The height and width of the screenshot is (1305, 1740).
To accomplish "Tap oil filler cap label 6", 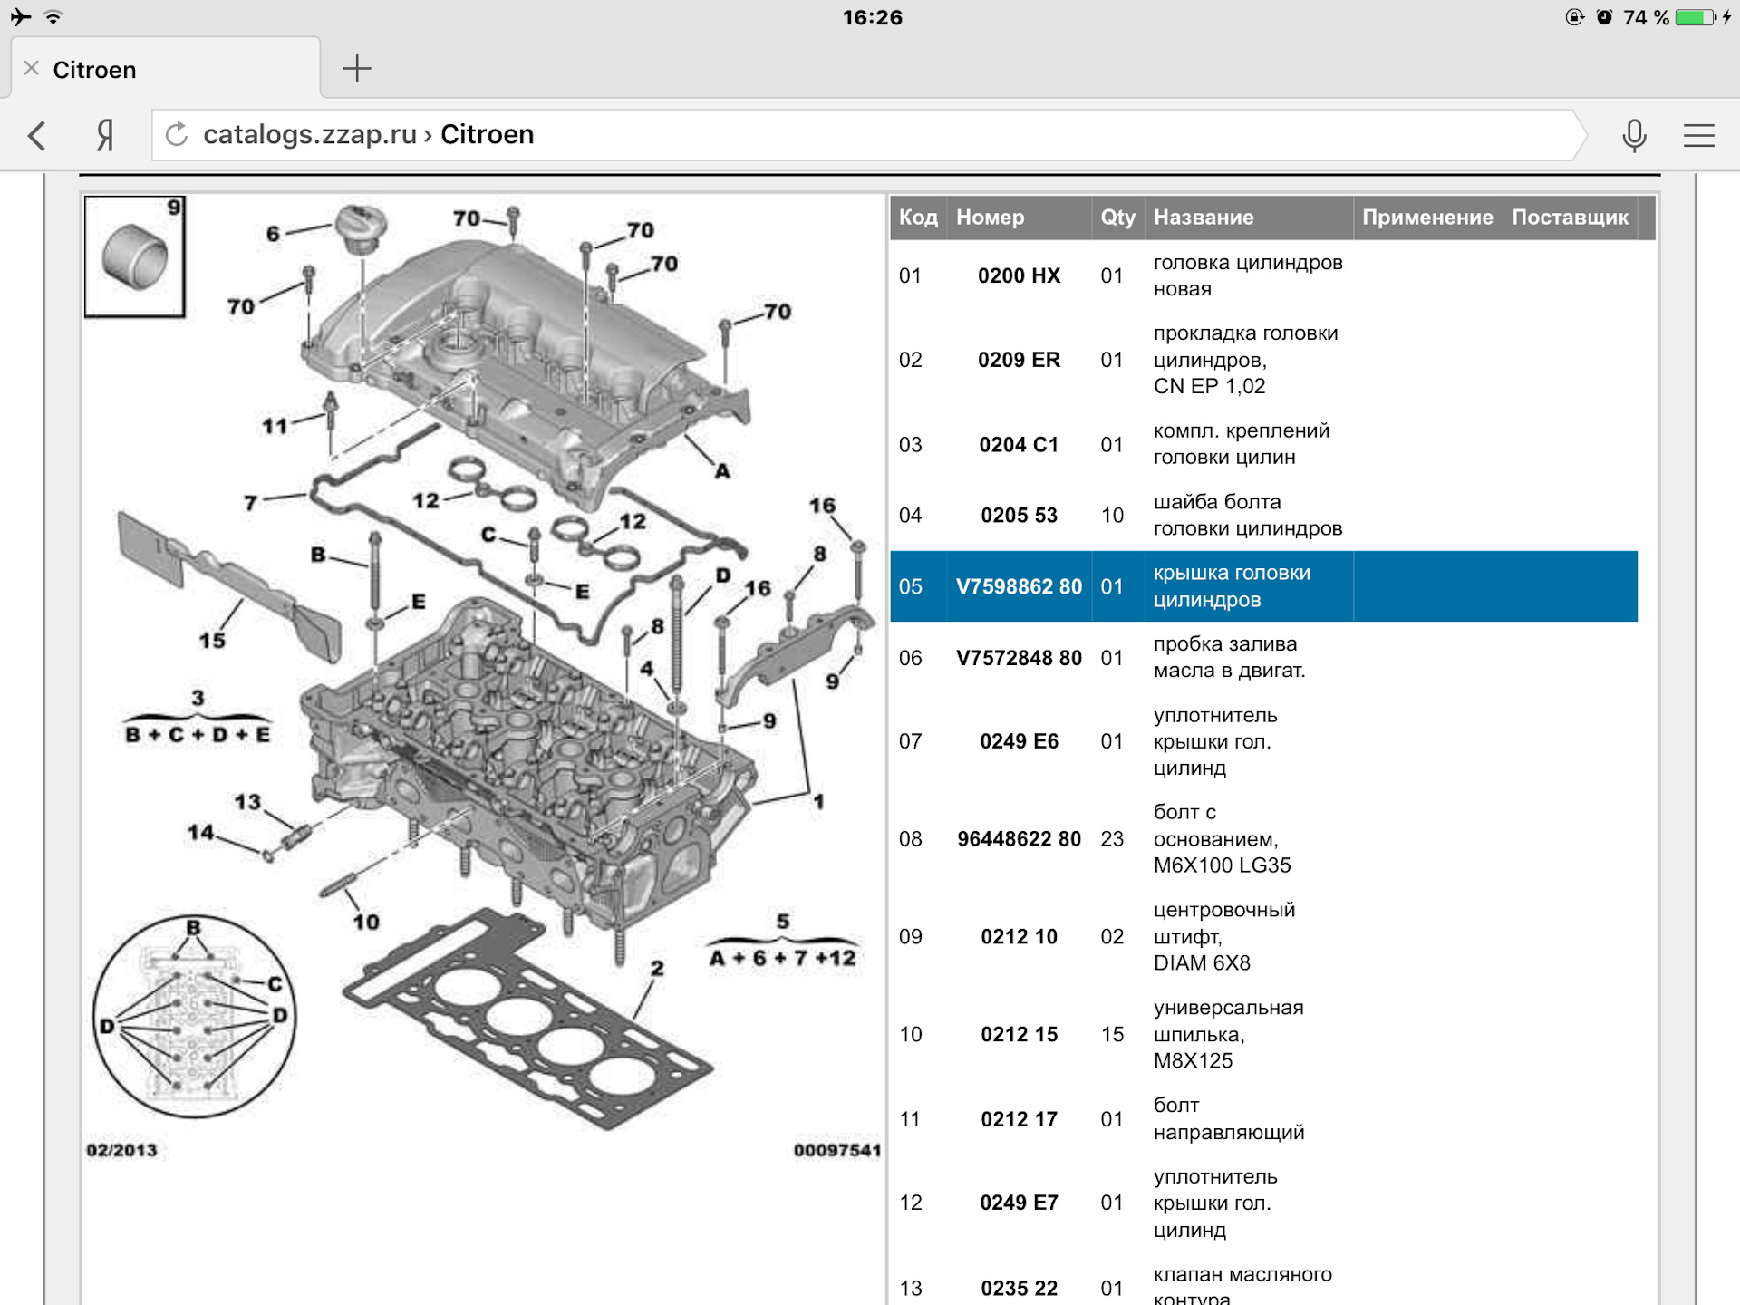I will coord(273,234).
